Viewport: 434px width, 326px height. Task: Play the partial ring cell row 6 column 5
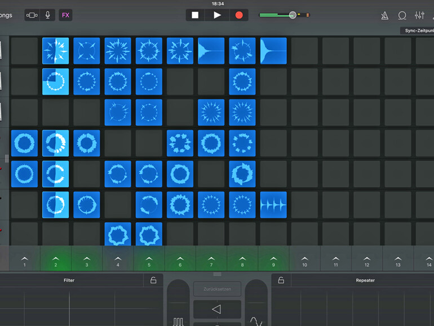coord(149,205)
